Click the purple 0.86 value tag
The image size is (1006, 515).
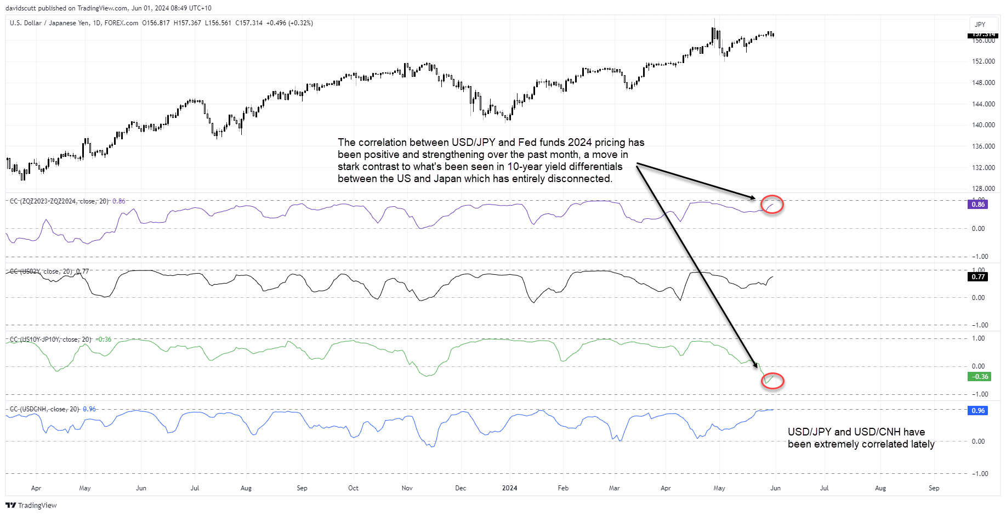pyautogui.click(x=978, y=205)
